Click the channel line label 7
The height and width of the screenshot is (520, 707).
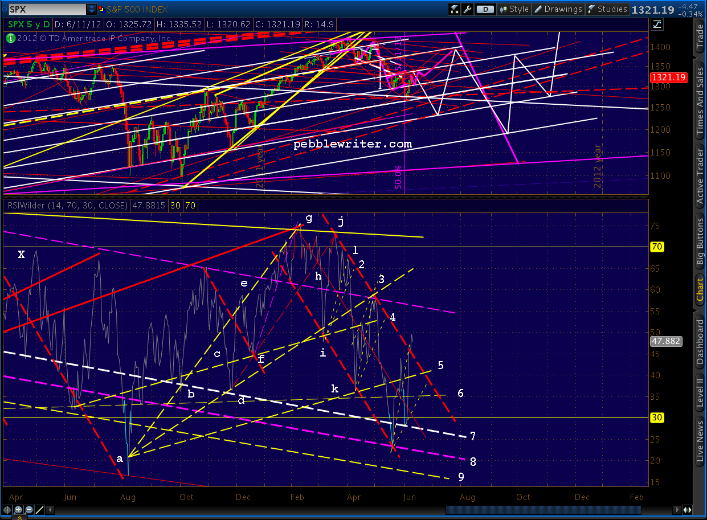(473, 436)
